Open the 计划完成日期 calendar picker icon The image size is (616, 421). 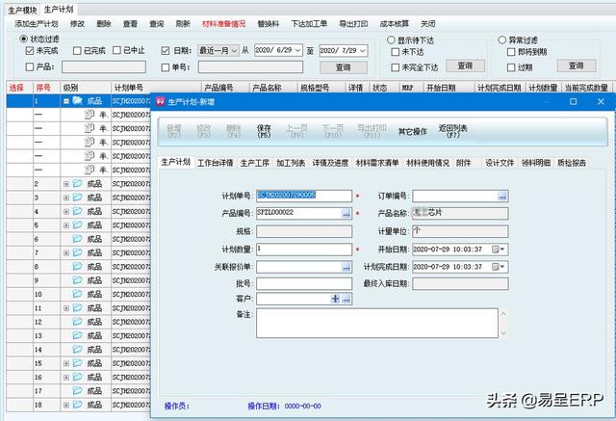click(497, 266)
